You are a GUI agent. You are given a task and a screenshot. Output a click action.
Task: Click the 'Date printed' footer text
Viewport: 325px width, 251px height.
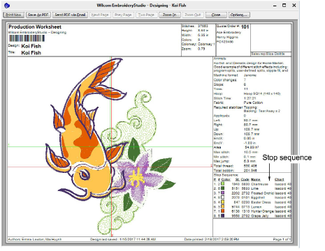pos(212,239)
